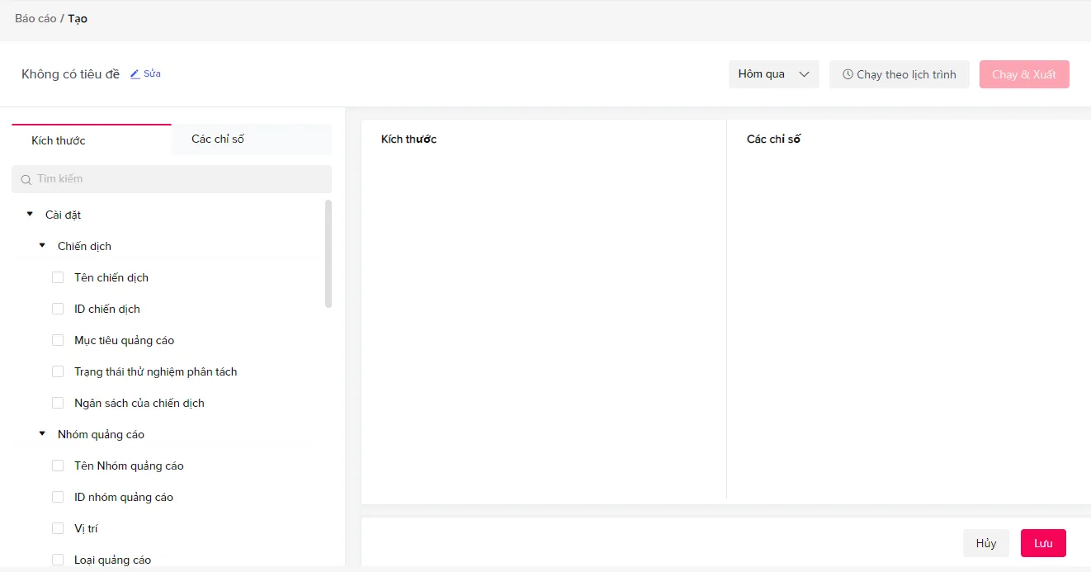Check the Tên chiến dịch checkbox
Viewport: 1091px width, 572px height.
58,277
